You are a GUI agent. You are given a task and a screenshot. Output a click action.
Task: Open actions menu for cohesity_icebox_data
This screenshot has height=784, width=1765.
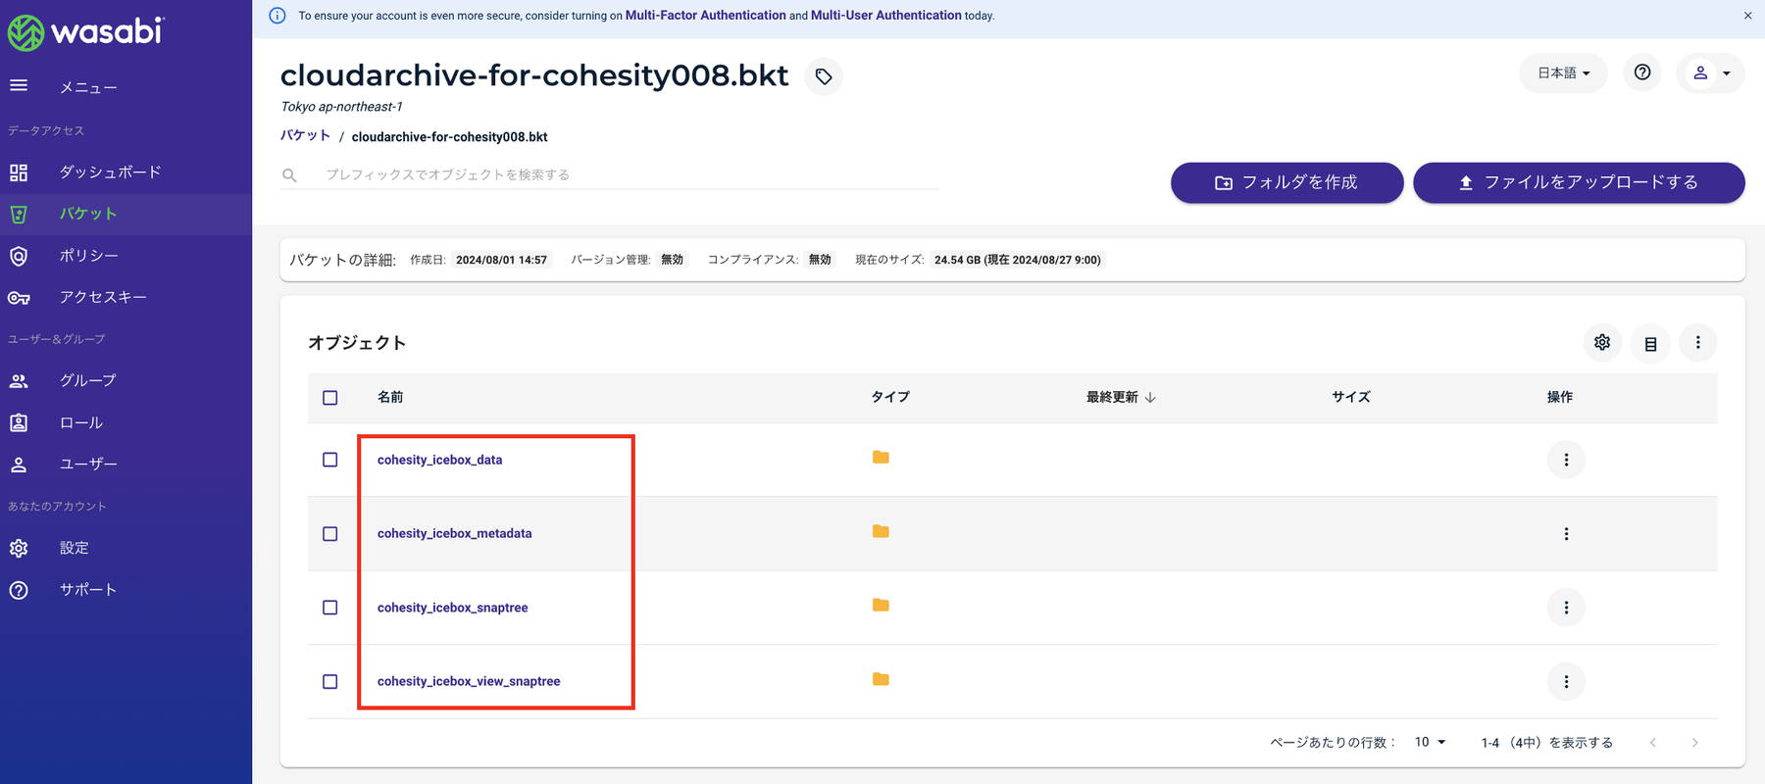click(1566, 460)
